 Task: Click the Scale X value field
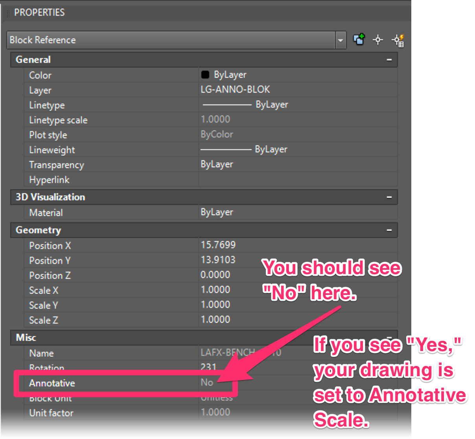tap(298, 290)
